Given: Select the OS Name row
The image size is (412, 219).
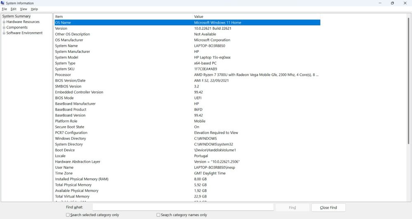Looking at the screenshot, I should tap(187, 23).
